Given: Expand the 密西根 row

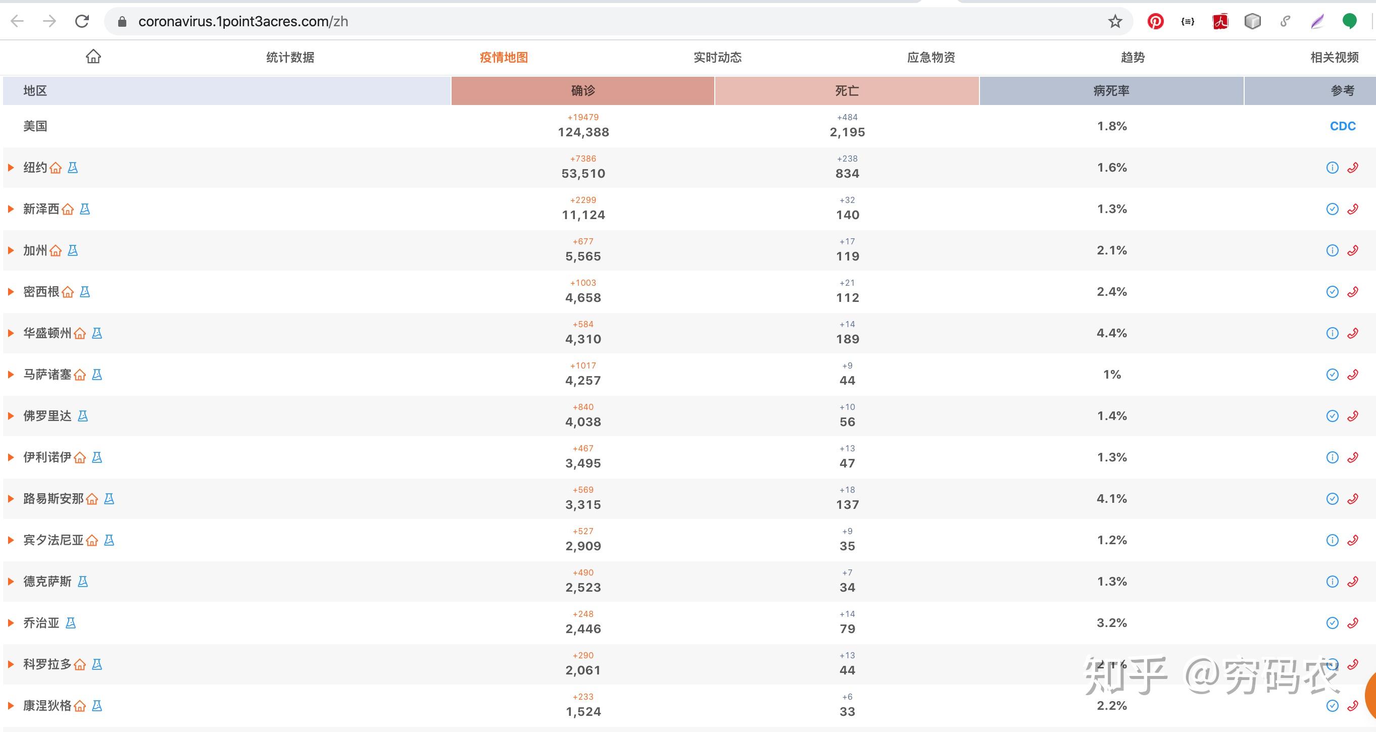Looking at the screenshot, I should click(x=11, y=291).
